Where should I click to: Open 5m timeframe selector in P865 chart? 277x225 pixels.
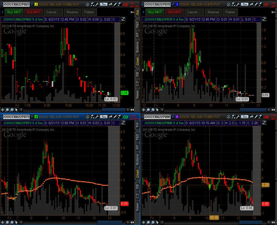tap(104, 4)
